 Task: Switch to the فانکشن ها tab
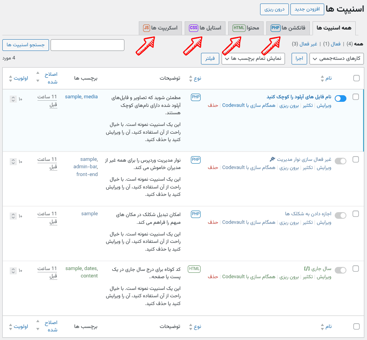point(288,28)
